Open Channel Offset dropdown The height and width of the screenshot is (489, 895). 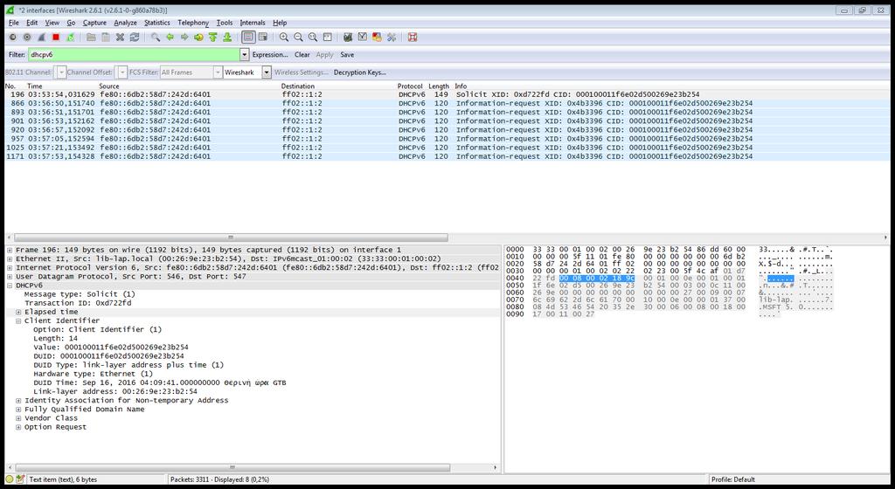click(122, 72)
